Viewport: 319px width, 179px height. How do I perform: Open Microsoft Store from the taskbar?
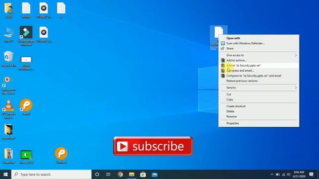pos(143,175)
